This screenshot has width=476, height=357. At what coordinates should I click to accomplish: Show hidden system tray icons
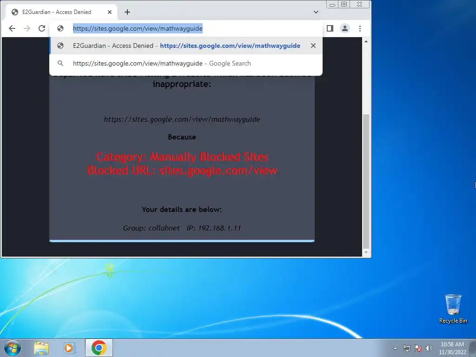tap(395, 348)
